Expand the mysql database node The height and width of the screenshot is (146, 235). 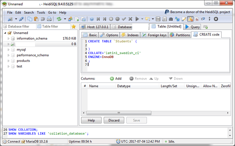click(x=8, y=50)
